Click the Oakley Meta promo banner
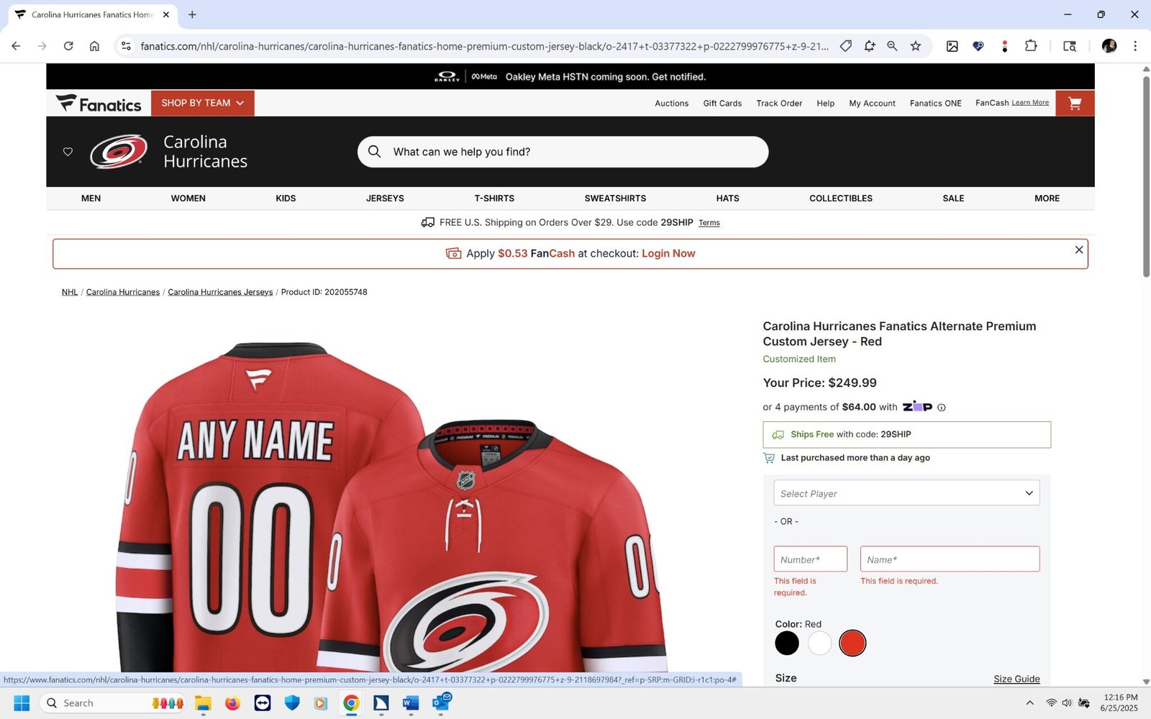The width and height of the screenshot is (1151, 719). 570,76
